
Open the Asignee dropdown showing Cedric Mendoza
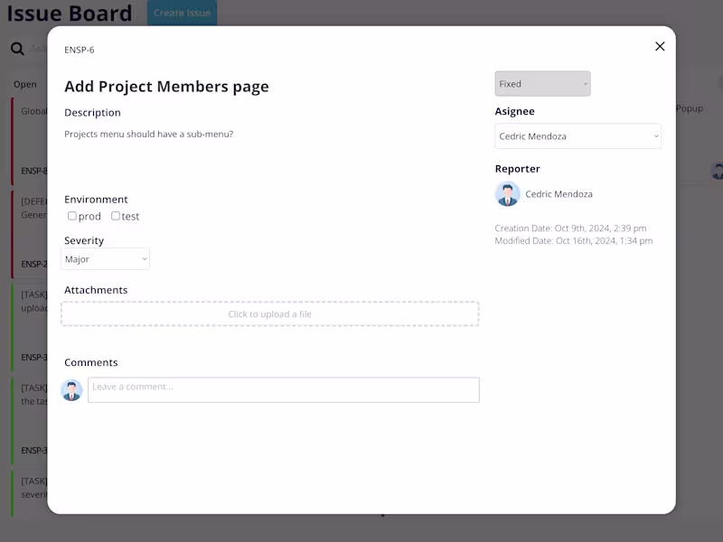point(577,136)
